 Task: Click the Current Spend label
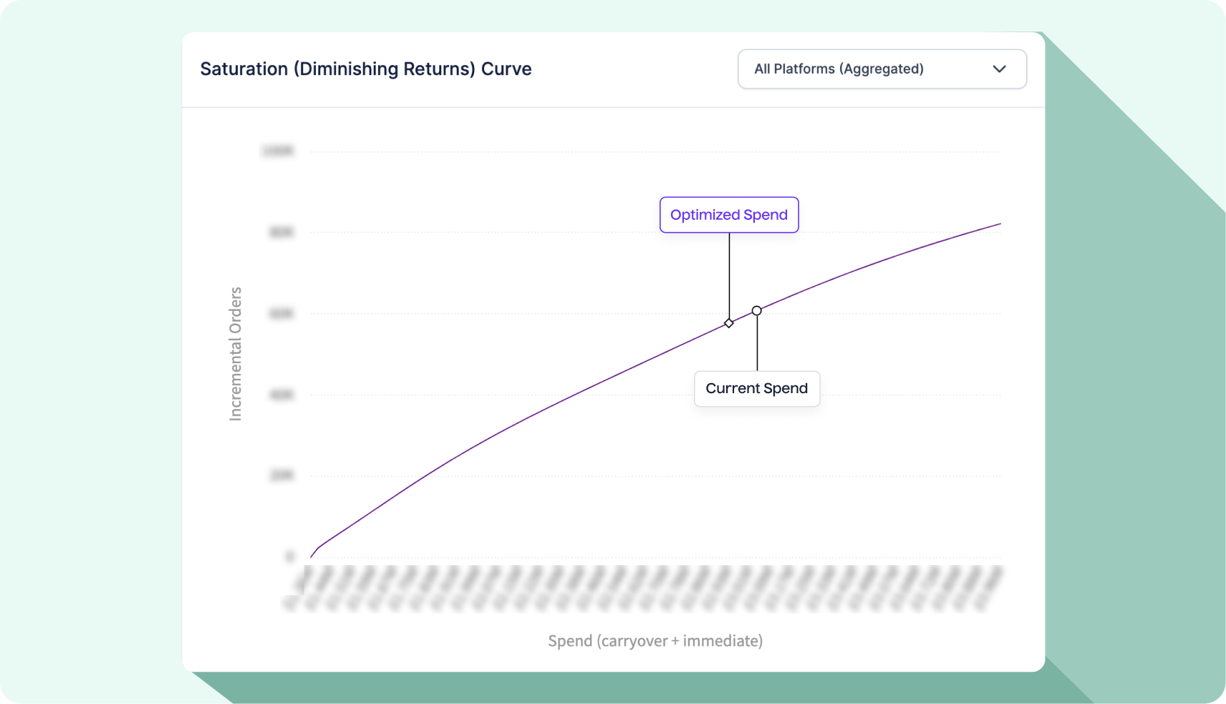(x=757, y=389)
